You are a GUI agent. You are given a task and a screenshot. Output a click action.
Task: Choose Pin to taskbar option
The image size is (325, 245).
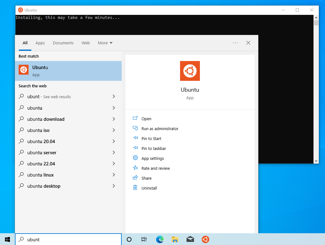coord(153,148)
